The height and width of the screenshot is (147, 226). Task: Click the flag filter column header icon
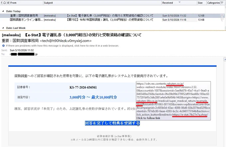point(222,3)
